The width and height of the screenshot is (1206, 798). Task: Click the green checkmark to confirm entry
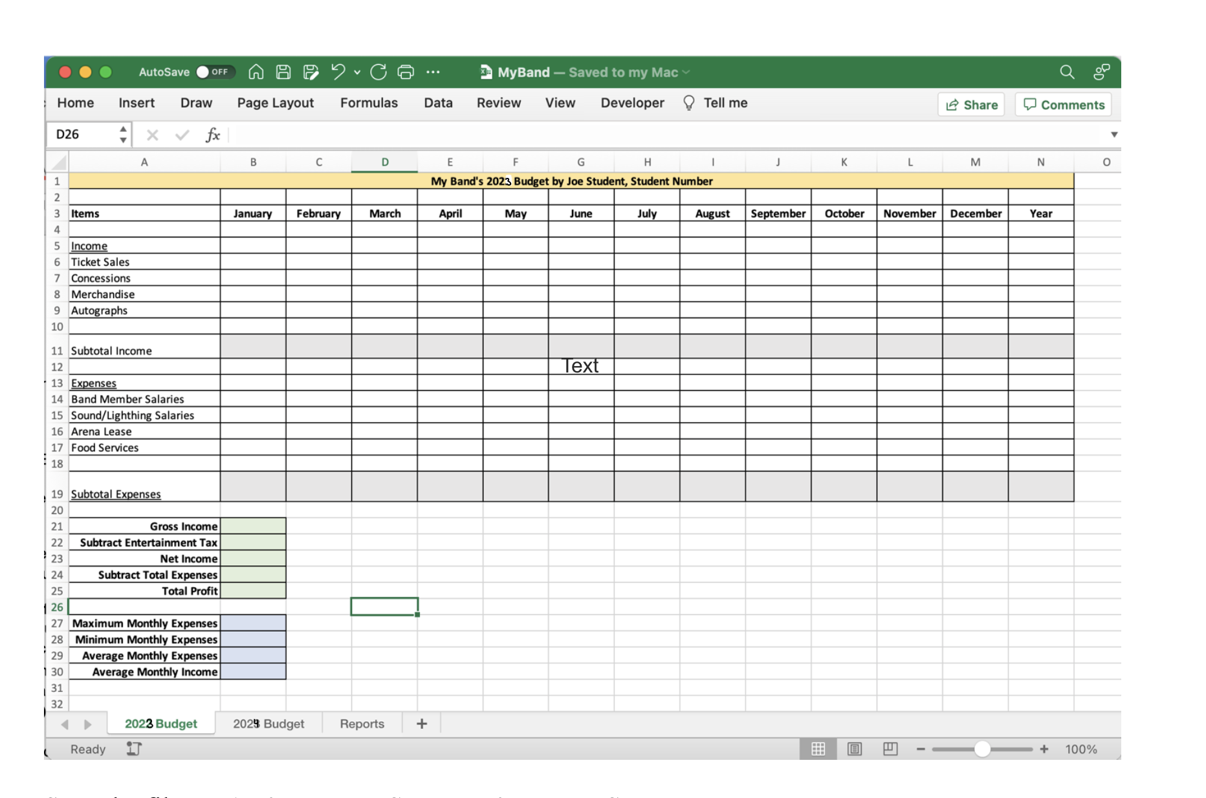coord(181,135)
